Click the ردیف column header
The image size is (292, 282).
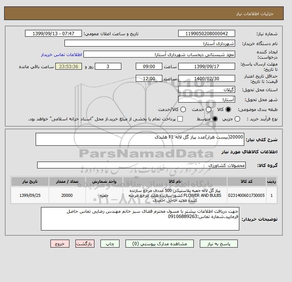pyautogui.click(x=272, y=181)
